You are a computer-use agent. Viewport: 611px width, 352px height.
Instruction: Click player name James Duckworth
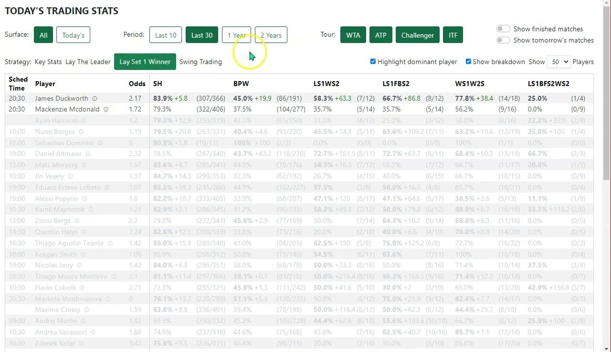[x=62, y=98]
